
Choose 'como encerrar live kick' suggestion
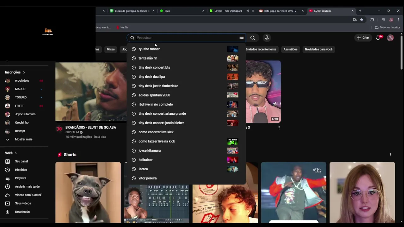[186, 132]
